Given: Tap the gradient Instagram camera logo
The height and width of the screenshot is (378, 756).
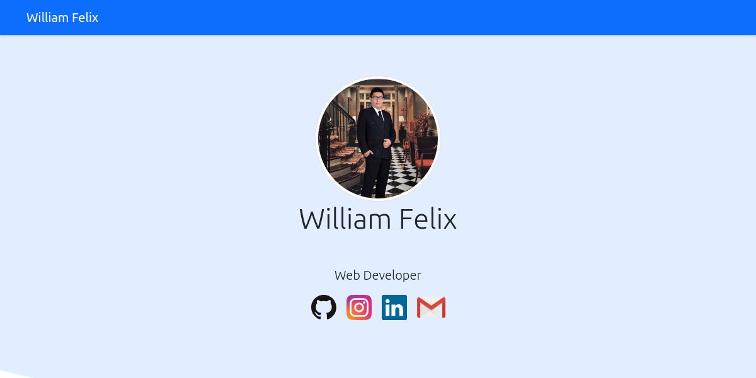Looking at the screenshot, I should pos(359,307).
